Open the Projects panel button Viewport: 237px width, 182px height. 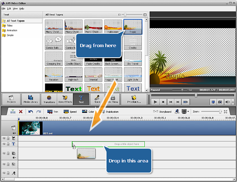click(11, 99)
